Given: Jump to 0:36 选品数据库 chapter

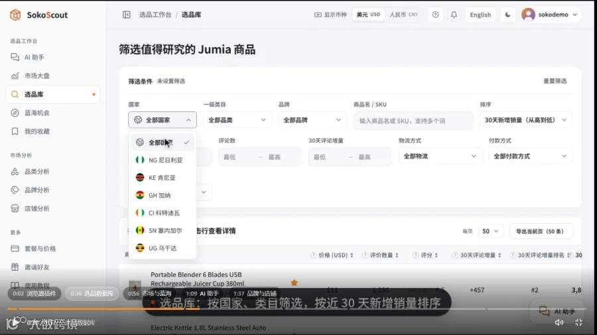Looking at the screenshot, I should pos(92,293).
